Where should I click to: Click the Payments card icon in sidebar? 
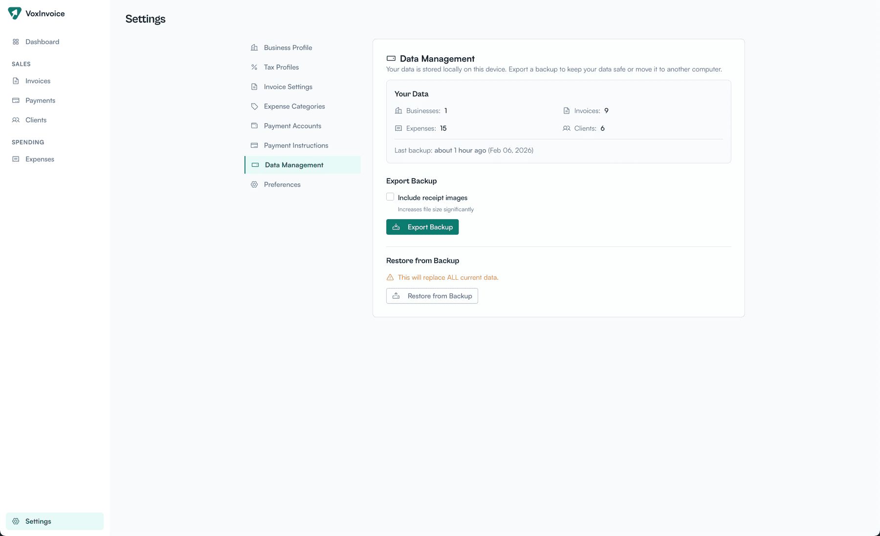16,100
